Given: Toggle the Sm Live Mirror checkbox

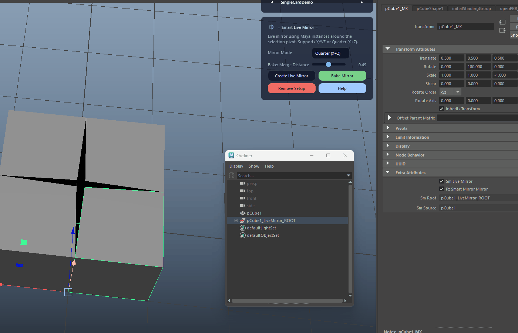Looking at the screenshot, I should (441, 181).
